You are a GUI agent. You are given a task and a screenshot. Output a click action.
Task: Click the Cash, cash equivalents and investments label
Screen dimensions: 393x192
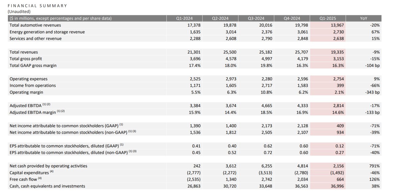point(47,186)
